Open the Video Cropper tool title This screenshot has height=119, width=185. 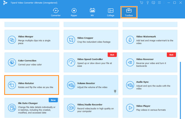[x=85, y=38]
